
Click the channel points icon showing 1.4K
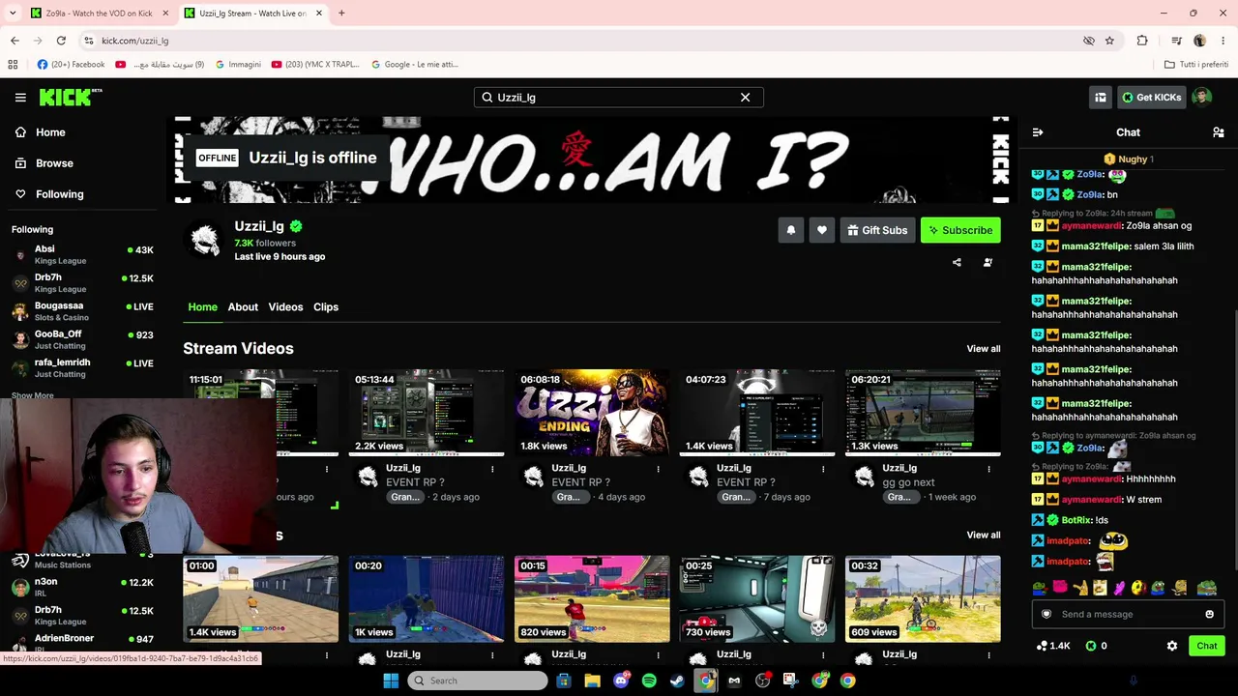[1043, 646]
